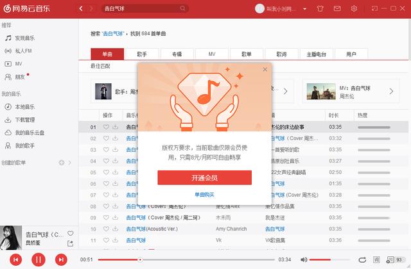Open the 歌手 best match thumbnail
Image resolution: width=411 pixels, height=269 pixels.
click(103, 91)
